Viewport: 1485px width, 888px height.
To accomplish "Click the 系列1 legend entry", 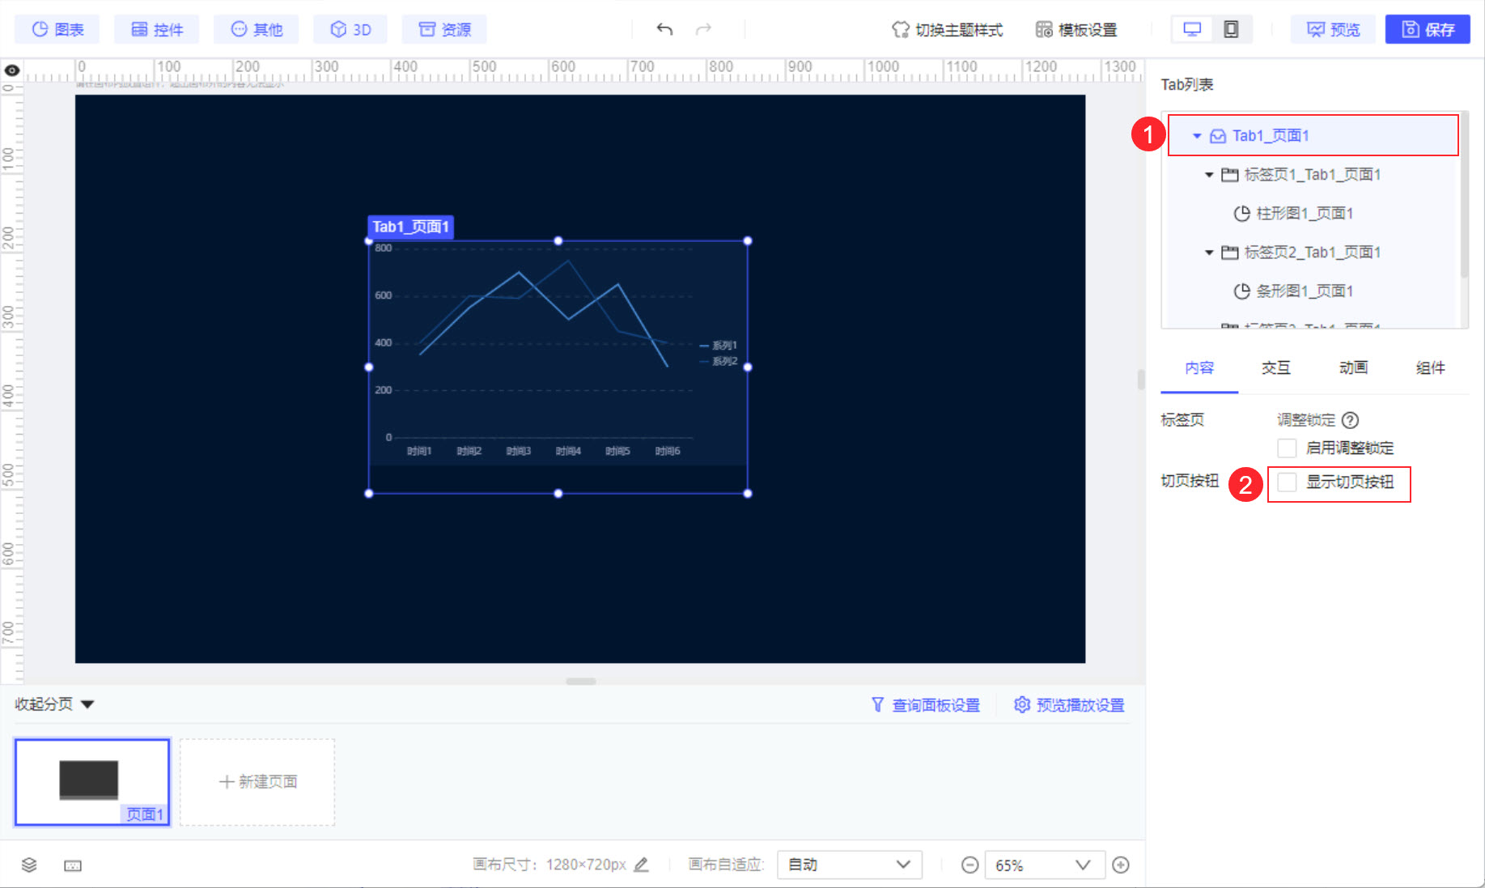I will coord(719,346).
